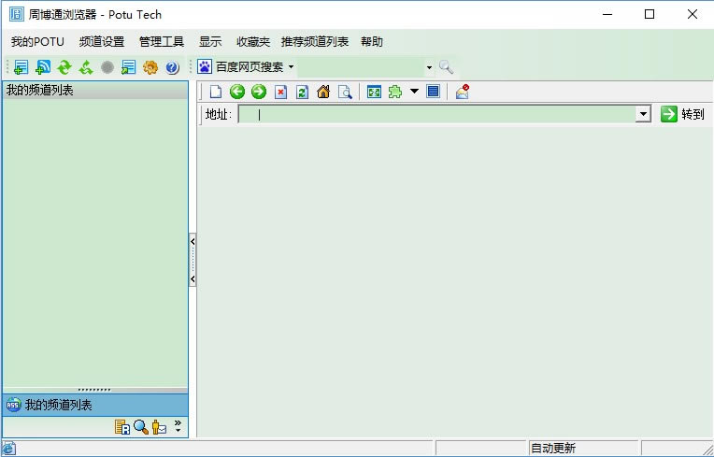Stop page loading with red X icon

(280, 92)
